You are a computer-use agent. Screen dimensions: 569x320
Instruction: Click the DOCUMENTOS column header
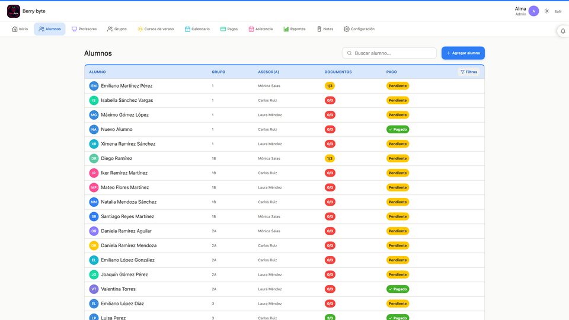(x=338, y=72)
